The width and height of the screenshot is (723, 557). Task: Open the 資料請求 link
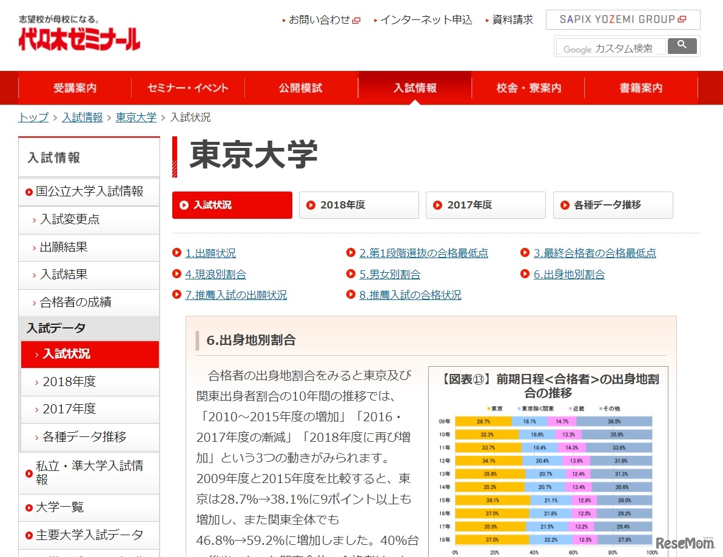513,19
